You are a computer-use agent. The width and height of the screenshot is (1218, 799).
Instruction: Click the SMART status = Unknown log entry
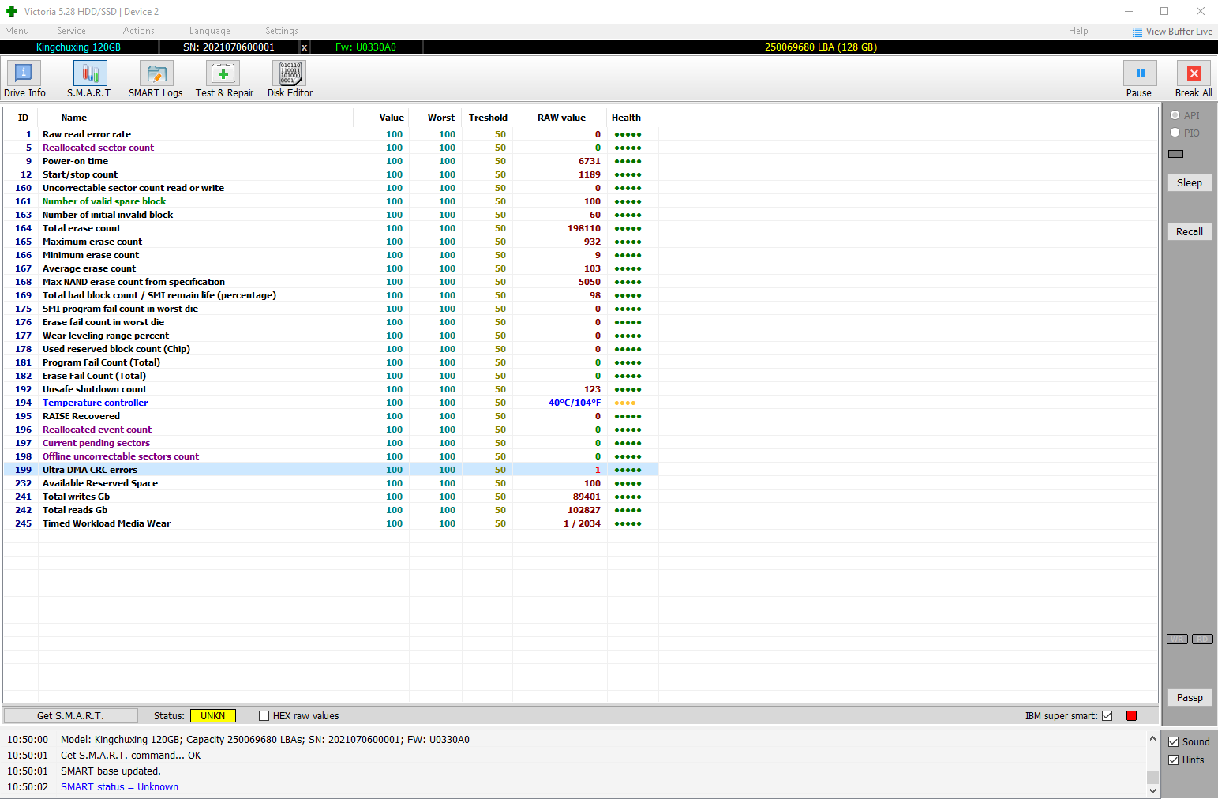point(119,787)
